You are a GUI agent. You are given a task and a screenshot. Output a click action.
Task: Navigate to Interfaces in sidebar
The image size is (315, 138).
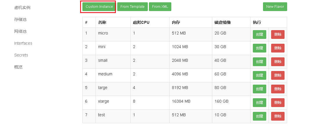[x=23, y=43]
